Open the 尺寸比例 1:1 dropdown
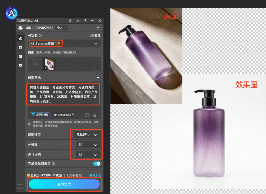Image resolution: width=266 pixels, height=194 pixels. pyautogui.click(x=88, y=155)
